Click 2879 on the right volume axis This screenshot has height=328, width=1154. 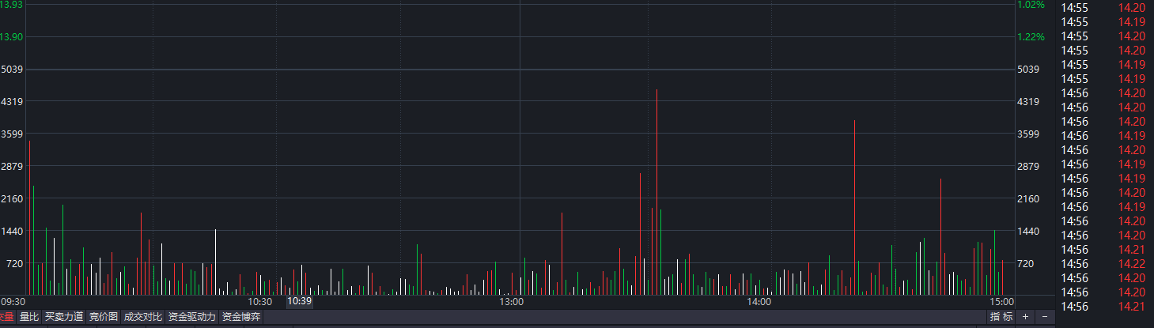[1028, 167]
